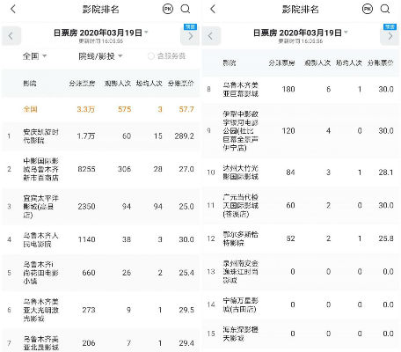The height and width of the screenshot is (352, 401).
Task: Go to next day on left screen
Action: 190,36
